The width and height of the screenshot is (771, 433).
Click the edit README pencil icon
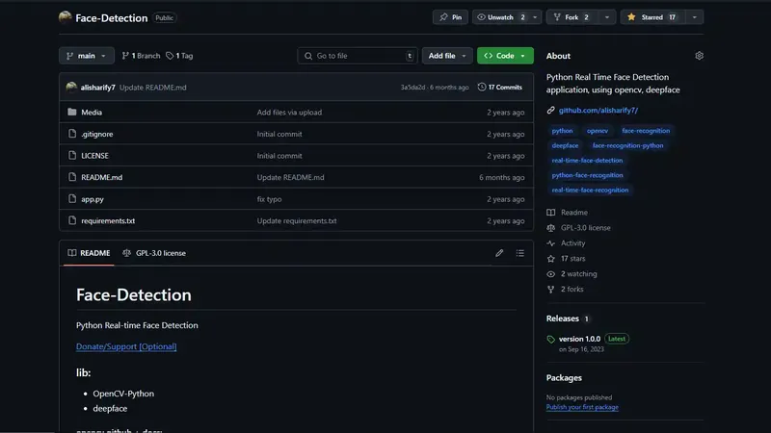tap(499, 253)
